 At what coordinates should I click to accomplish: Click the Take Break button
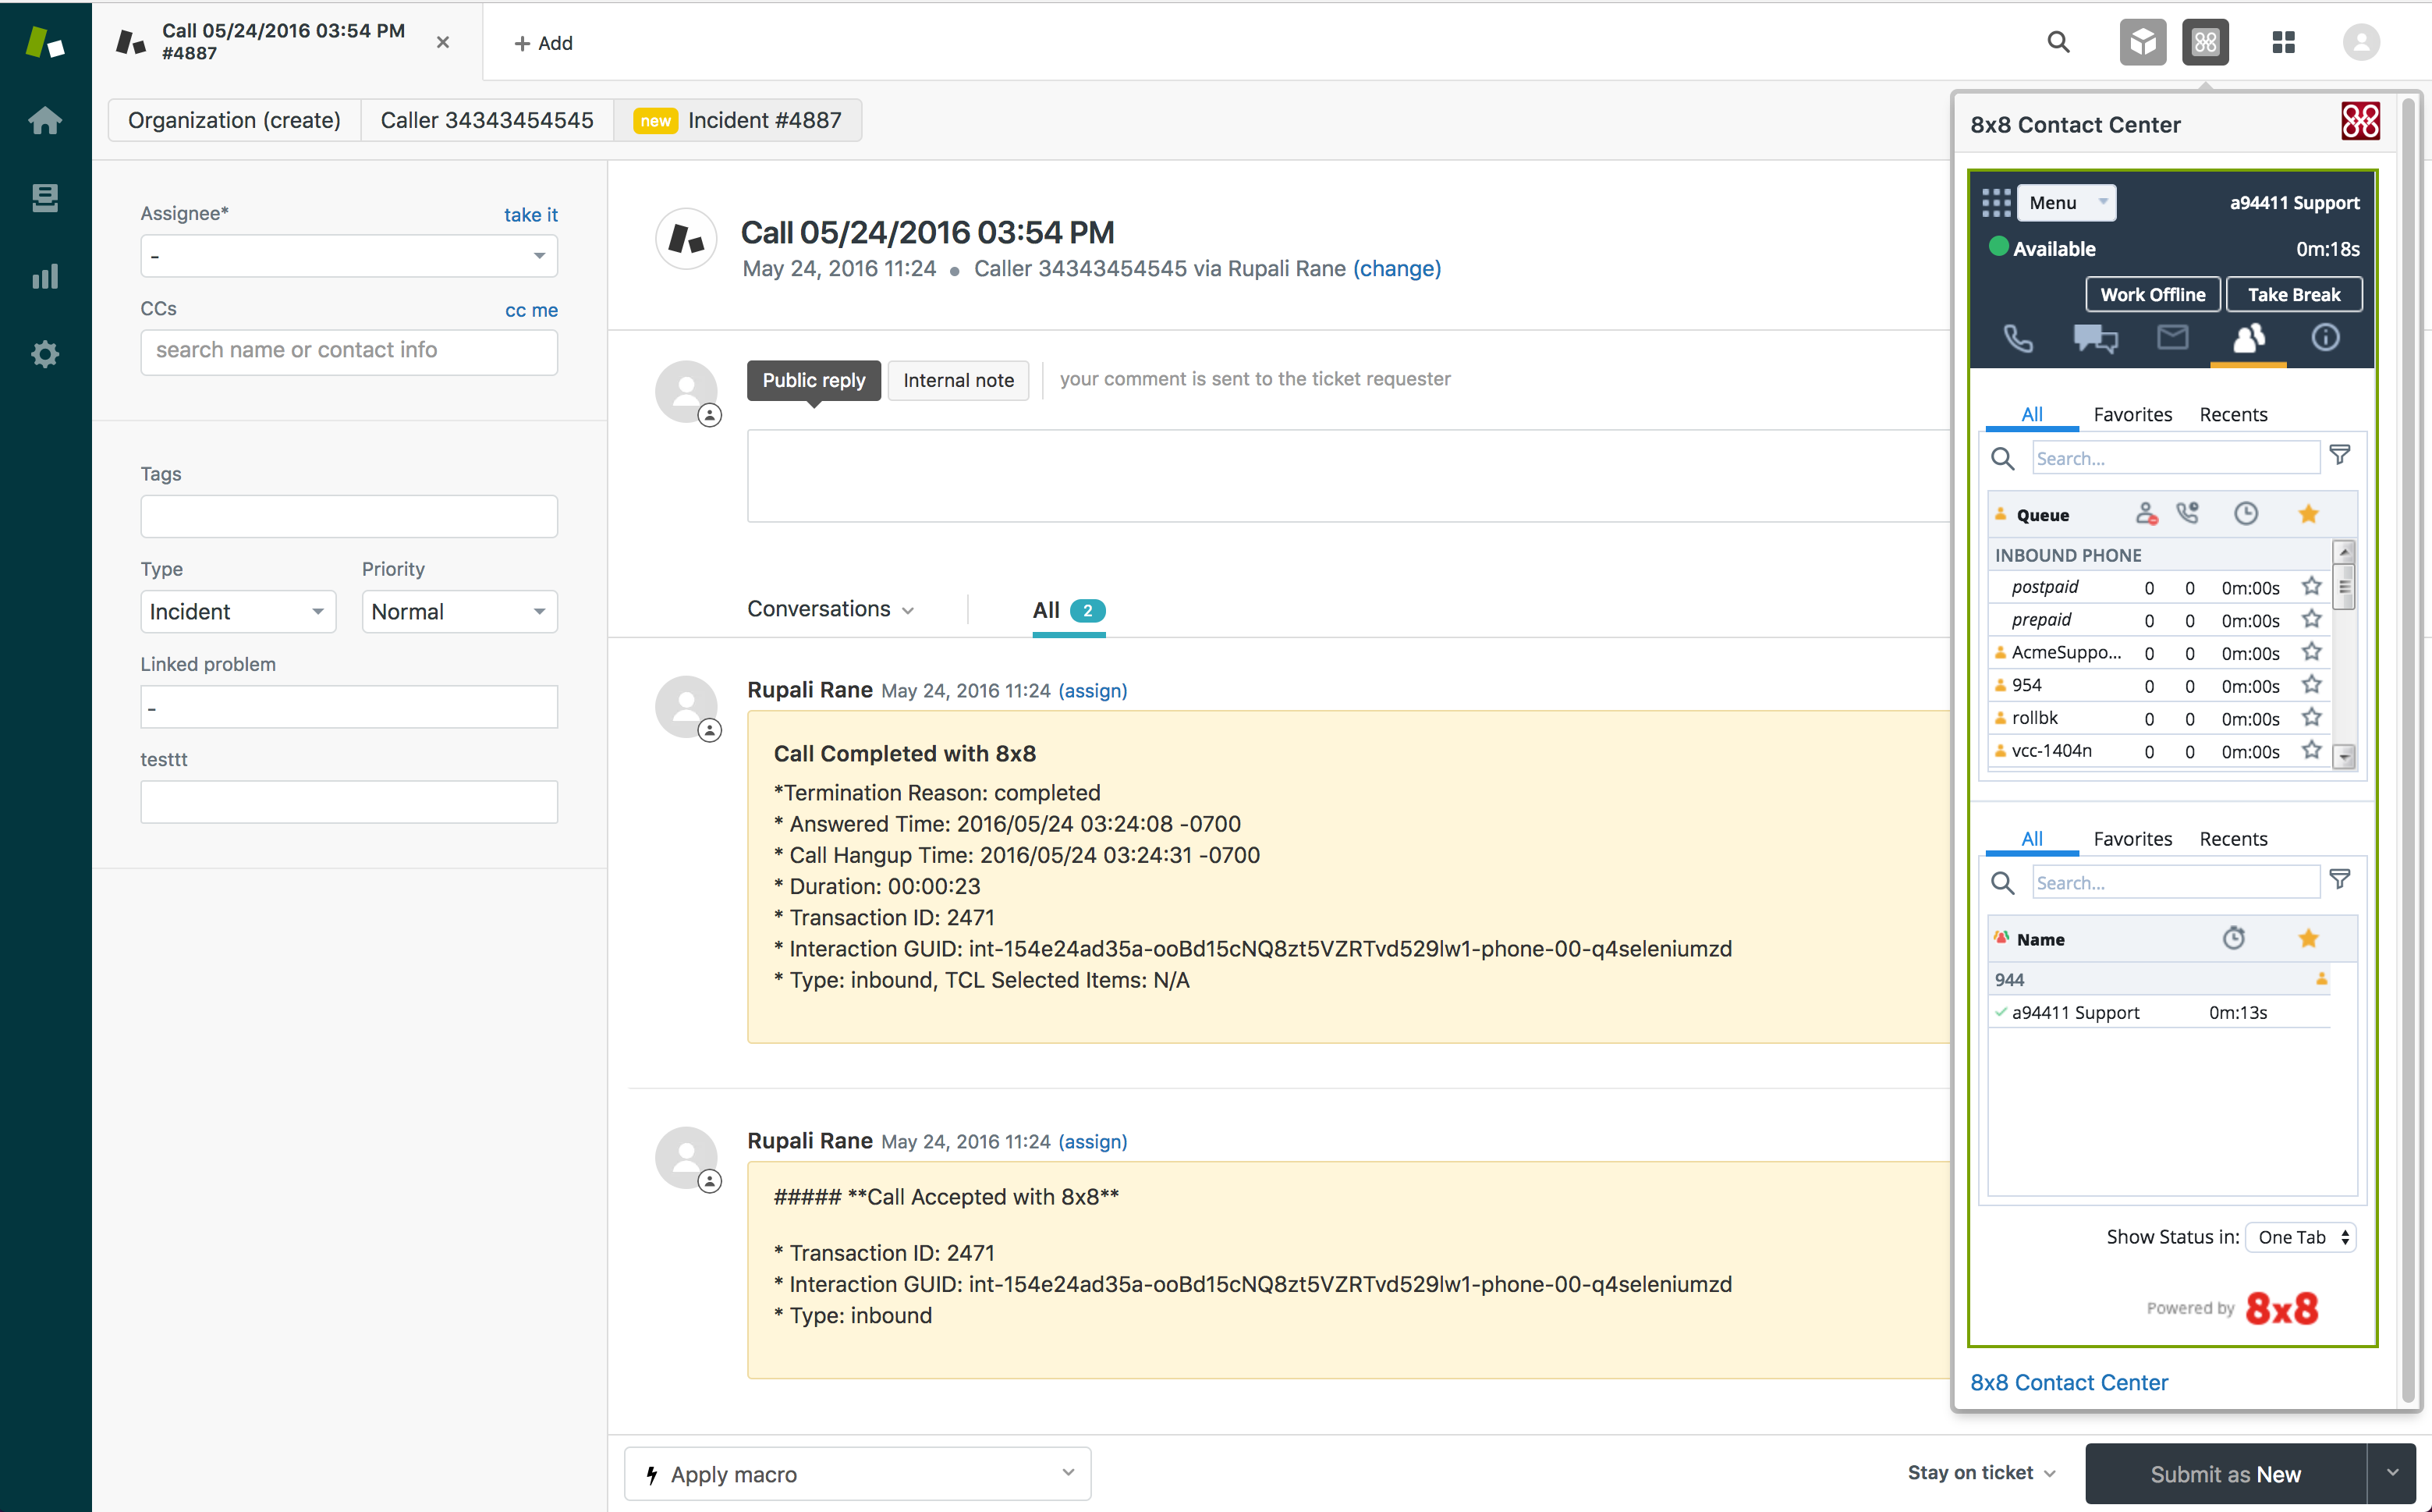pos(2294,295)
